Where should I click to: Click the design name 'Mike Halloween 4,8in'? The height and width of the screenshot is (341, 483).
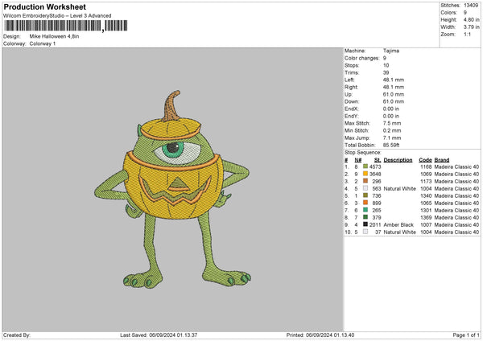(54, 36)
